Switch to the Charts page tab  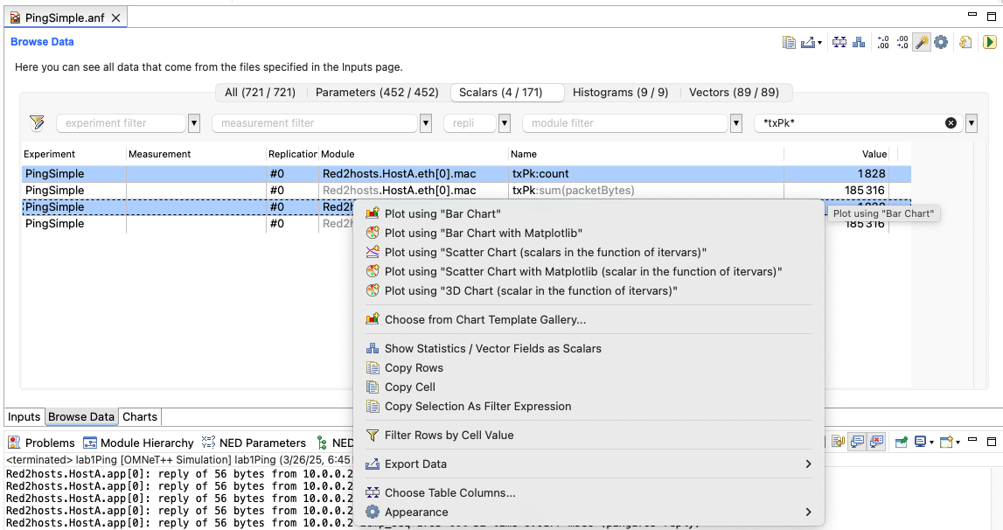coord(140,416)
